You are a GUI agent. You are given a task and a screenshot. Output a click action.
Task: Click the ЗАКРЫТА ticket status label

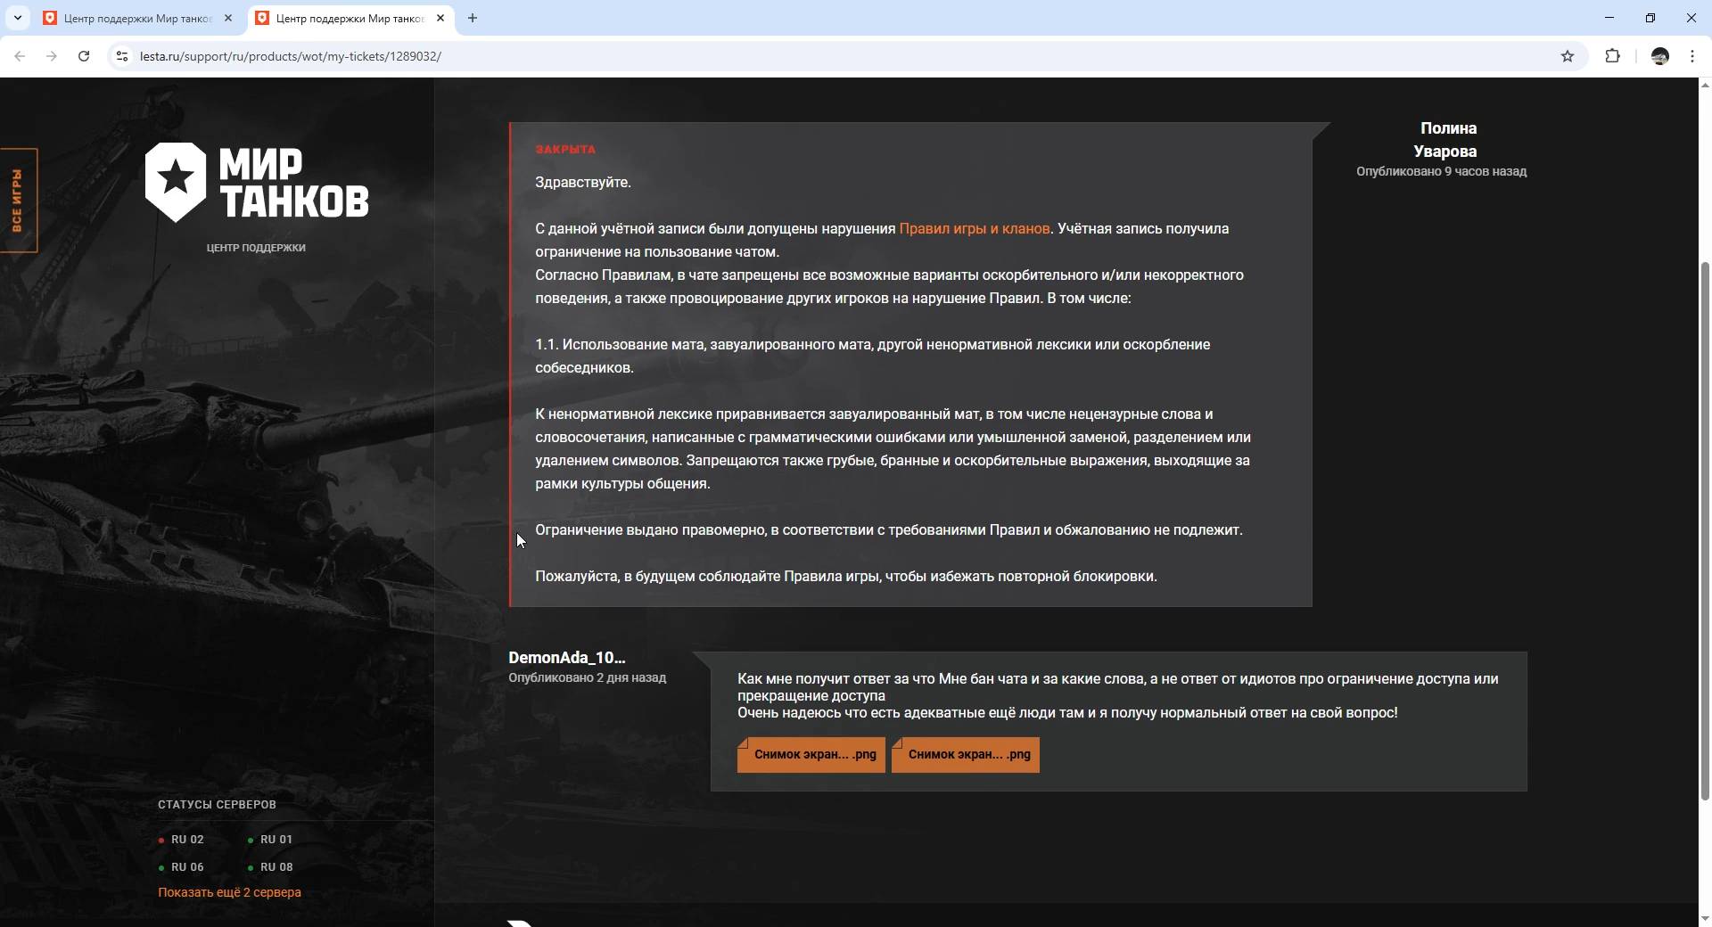pyautogui.click(x=565, y=150)
